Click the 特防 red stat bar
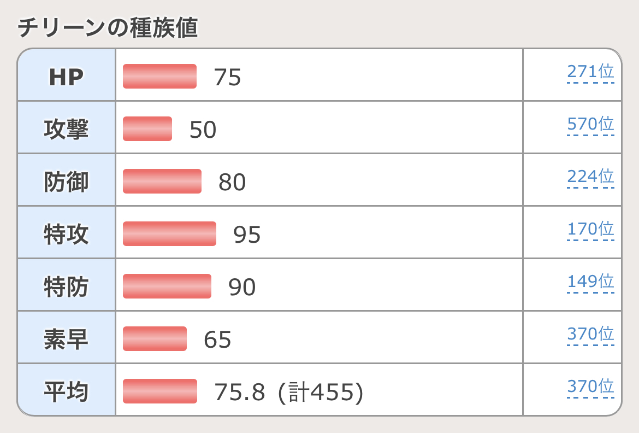 point(167,286)
